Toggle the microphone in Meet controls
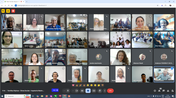The image size is (176, 98). point(68,91)
